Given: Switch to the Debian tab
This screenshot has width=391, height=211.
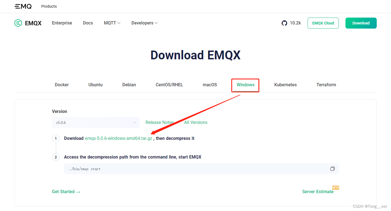Looking at the screenshot, I should [129, 85].
